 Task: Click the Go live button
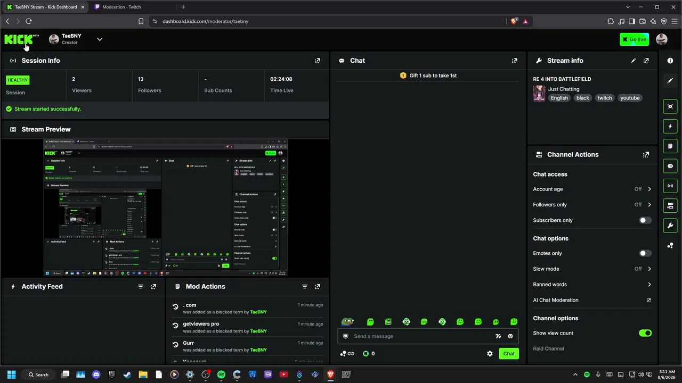(634, 39)
